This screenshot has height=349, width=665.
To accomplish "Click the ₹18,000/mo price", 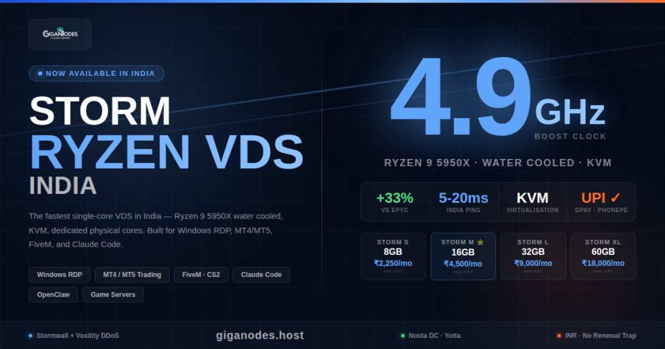I will click(603, 263).
